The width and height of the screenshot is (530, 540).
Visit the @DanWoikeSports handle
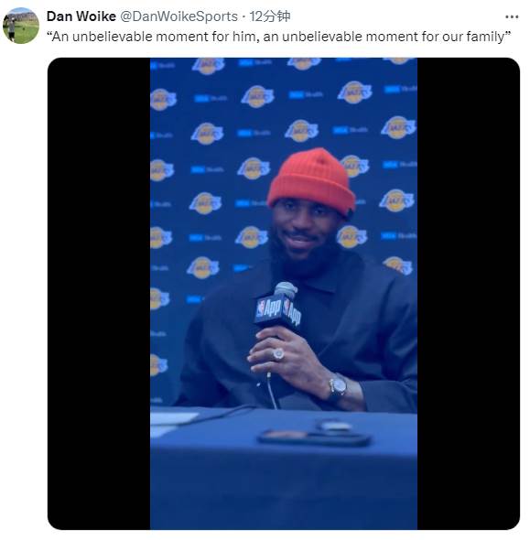(178, 16)
